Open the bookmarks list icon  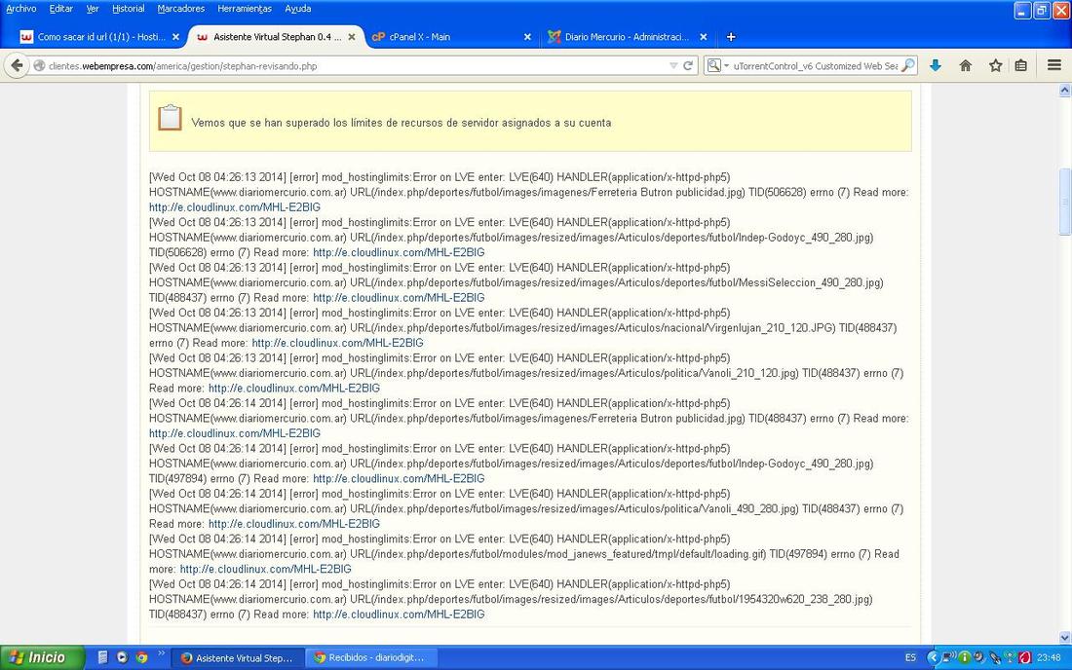pos(1020,65)
